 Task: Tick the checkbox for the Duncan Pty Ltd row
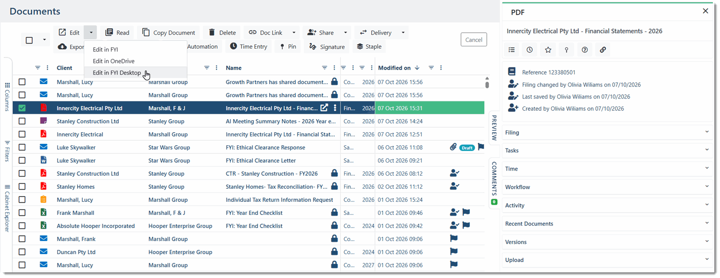click(x=22, y=252)
